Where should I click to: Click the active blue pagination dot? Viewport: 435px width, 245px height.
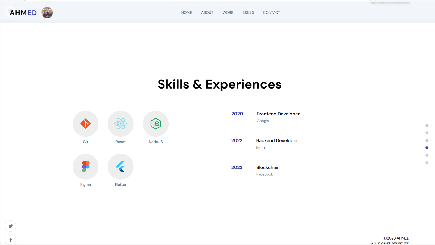[x=427, y=148]
